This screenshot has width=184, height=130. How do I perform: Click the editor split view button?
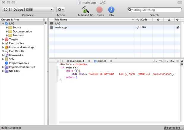pos(182,64)
